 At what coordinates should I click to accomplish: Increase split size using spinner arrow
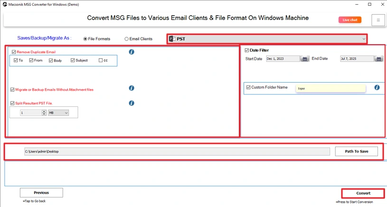click(44, 111)
